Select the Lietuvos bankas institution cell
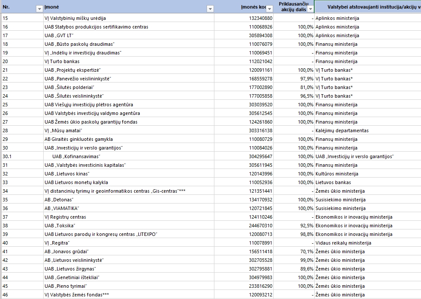This screenshot has width=421, height=299. [332, 182]
